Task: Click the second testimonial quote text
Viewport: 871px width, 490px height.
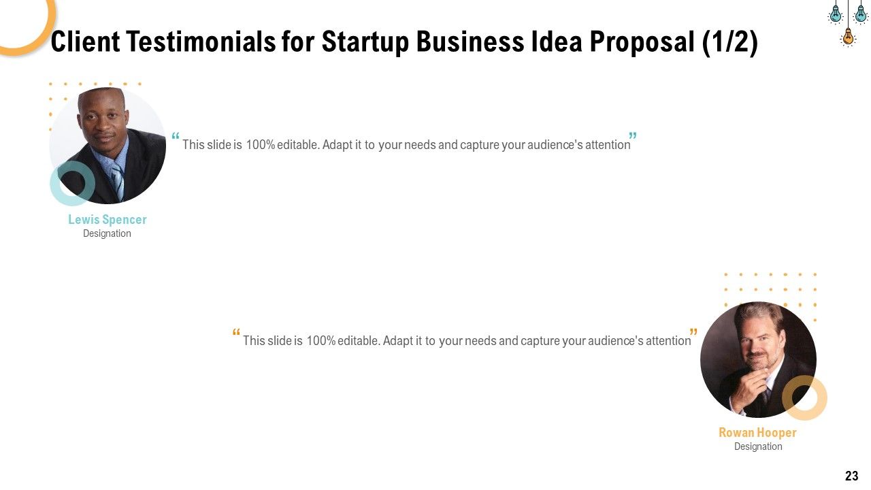Action: 467,340
